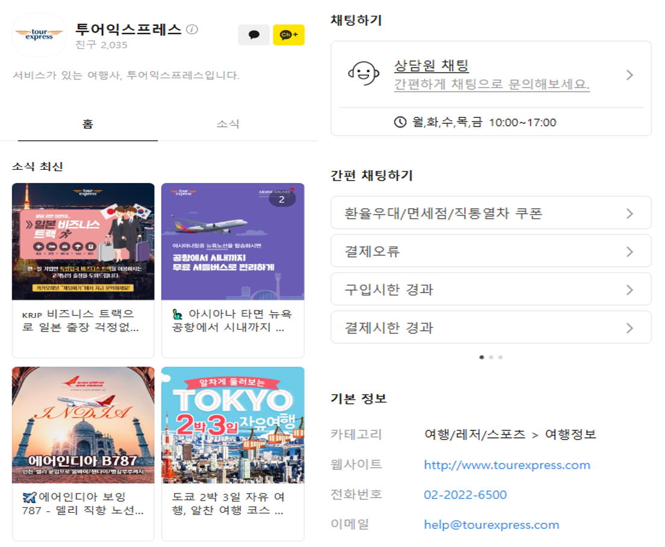Click the 소식 최신 section heading
665x547 pixels.
[x=37, y=167]
